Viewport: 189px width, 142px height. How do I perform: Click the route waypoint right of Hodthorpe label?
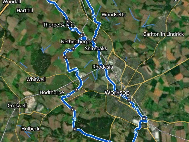click(x=76, y=90)
